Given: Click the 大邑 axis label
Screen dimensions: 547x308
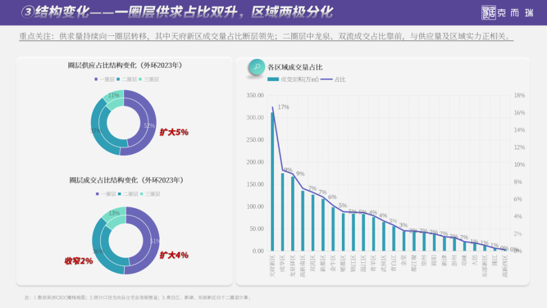Looking at the screenshot, I should click(475, 261).
